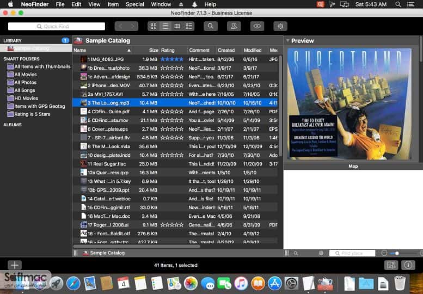Click in the Quick Find search field
The height and width of the screenshot is (294, 423).
pos(57,26)
